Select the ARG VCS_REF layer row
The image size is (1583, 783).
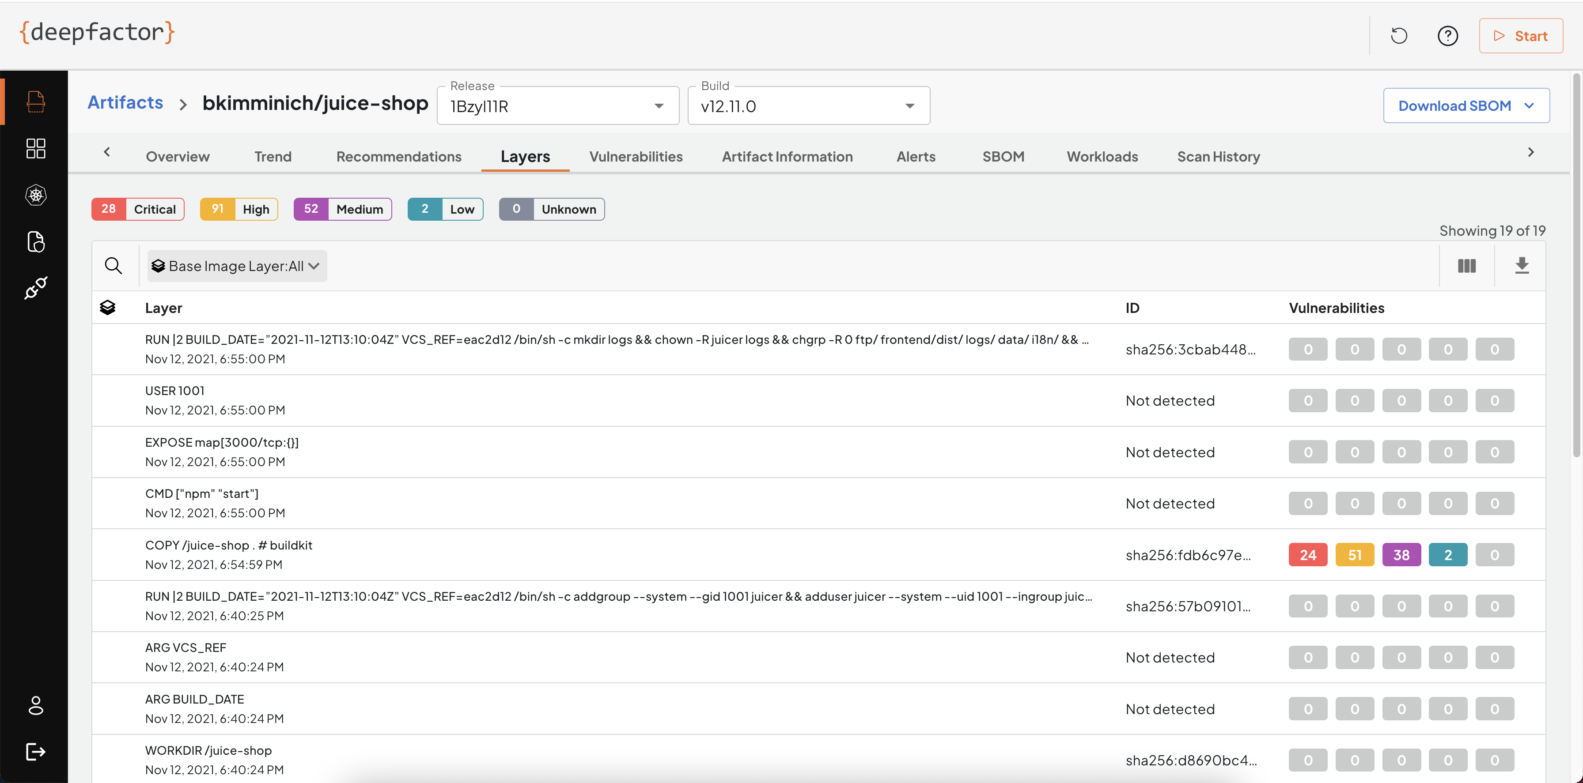(x=818, y=657)
